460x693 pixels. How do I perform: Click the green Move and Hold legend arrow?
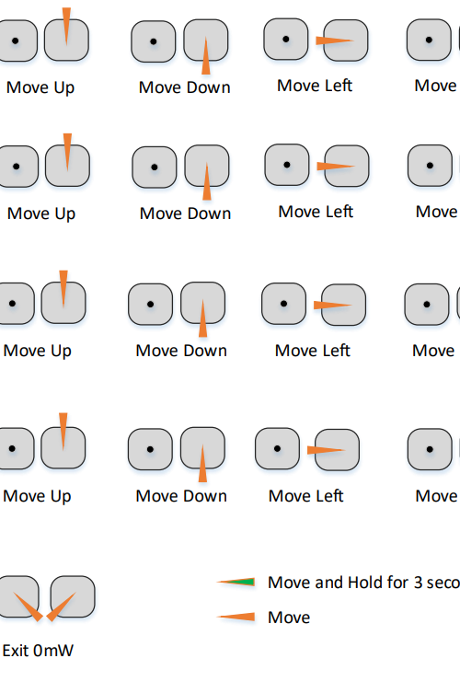236,582
